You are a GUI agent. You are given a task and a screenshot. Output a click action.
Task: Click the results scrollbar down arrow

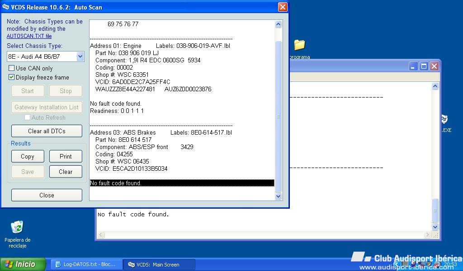pyautogui.click(x=278, y=196)
